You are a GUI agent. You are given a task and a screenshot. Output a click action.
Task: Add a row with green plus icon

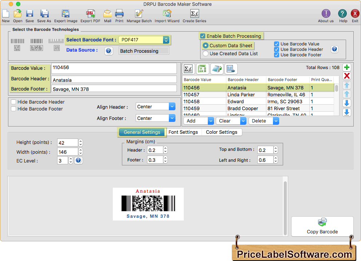347,67
